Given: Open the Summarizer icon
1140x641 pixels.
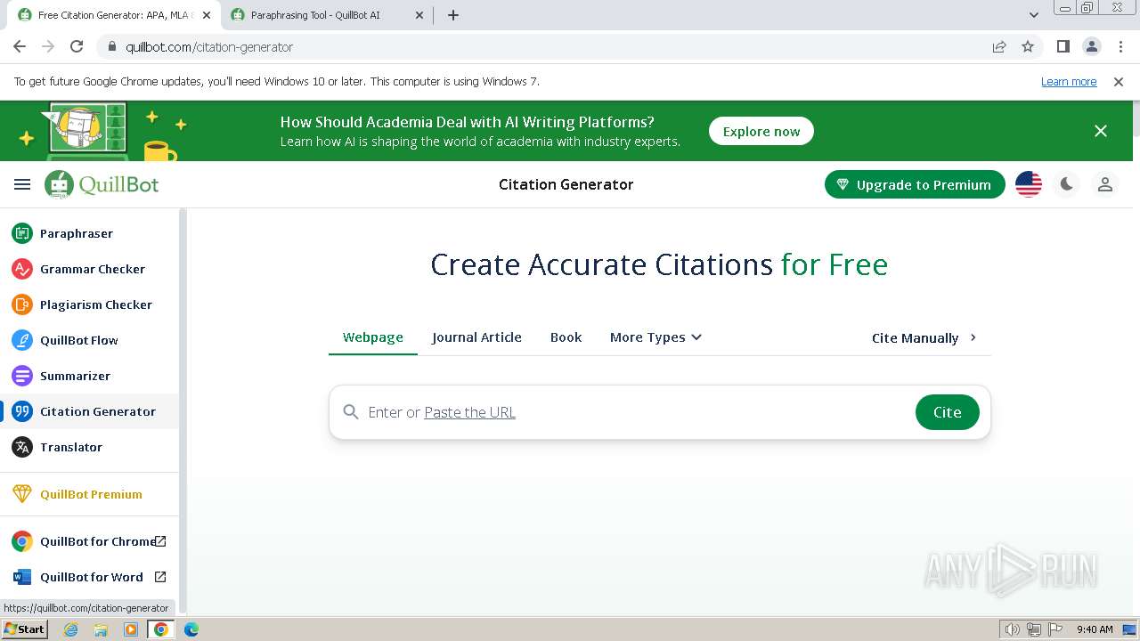Looking at the screenshot, I should (22, 376).
